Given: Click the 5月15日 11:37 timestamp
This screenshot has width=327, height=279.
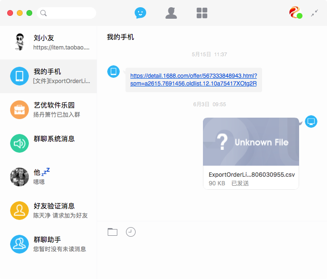Looking at the screenshot, I should point(209,54).
